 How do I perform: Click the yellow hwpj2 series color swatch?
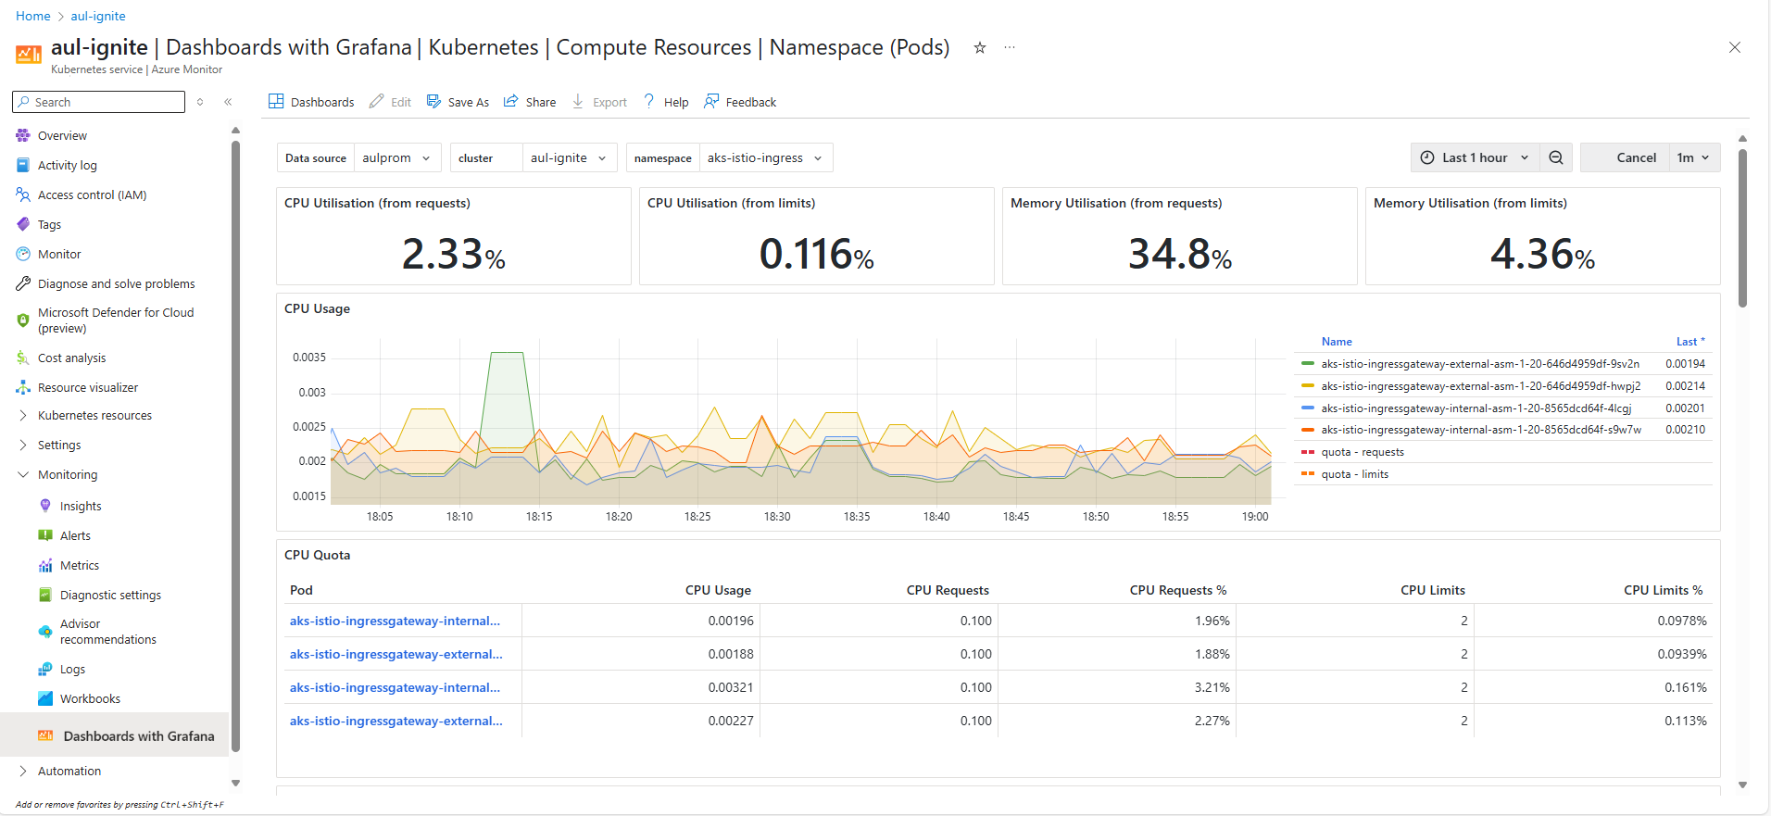[1308, 386]
